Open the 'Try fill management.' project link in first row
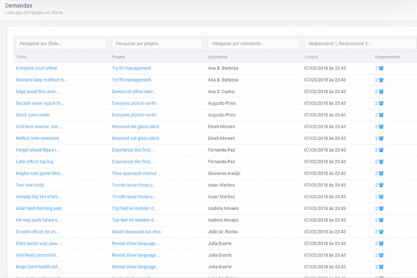417x278 pixels. pos(131,69)
